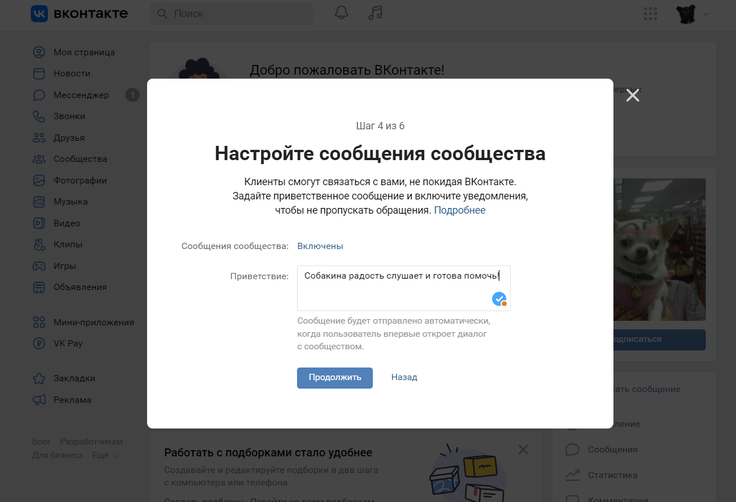Click the boxes illustration in the banner
This screenshot has width=736, height=502.
[x=467, y=474]
